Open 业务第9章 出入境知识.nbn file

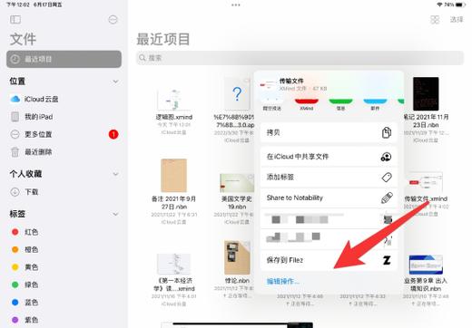pyautogui.click(x=426, y=265)
